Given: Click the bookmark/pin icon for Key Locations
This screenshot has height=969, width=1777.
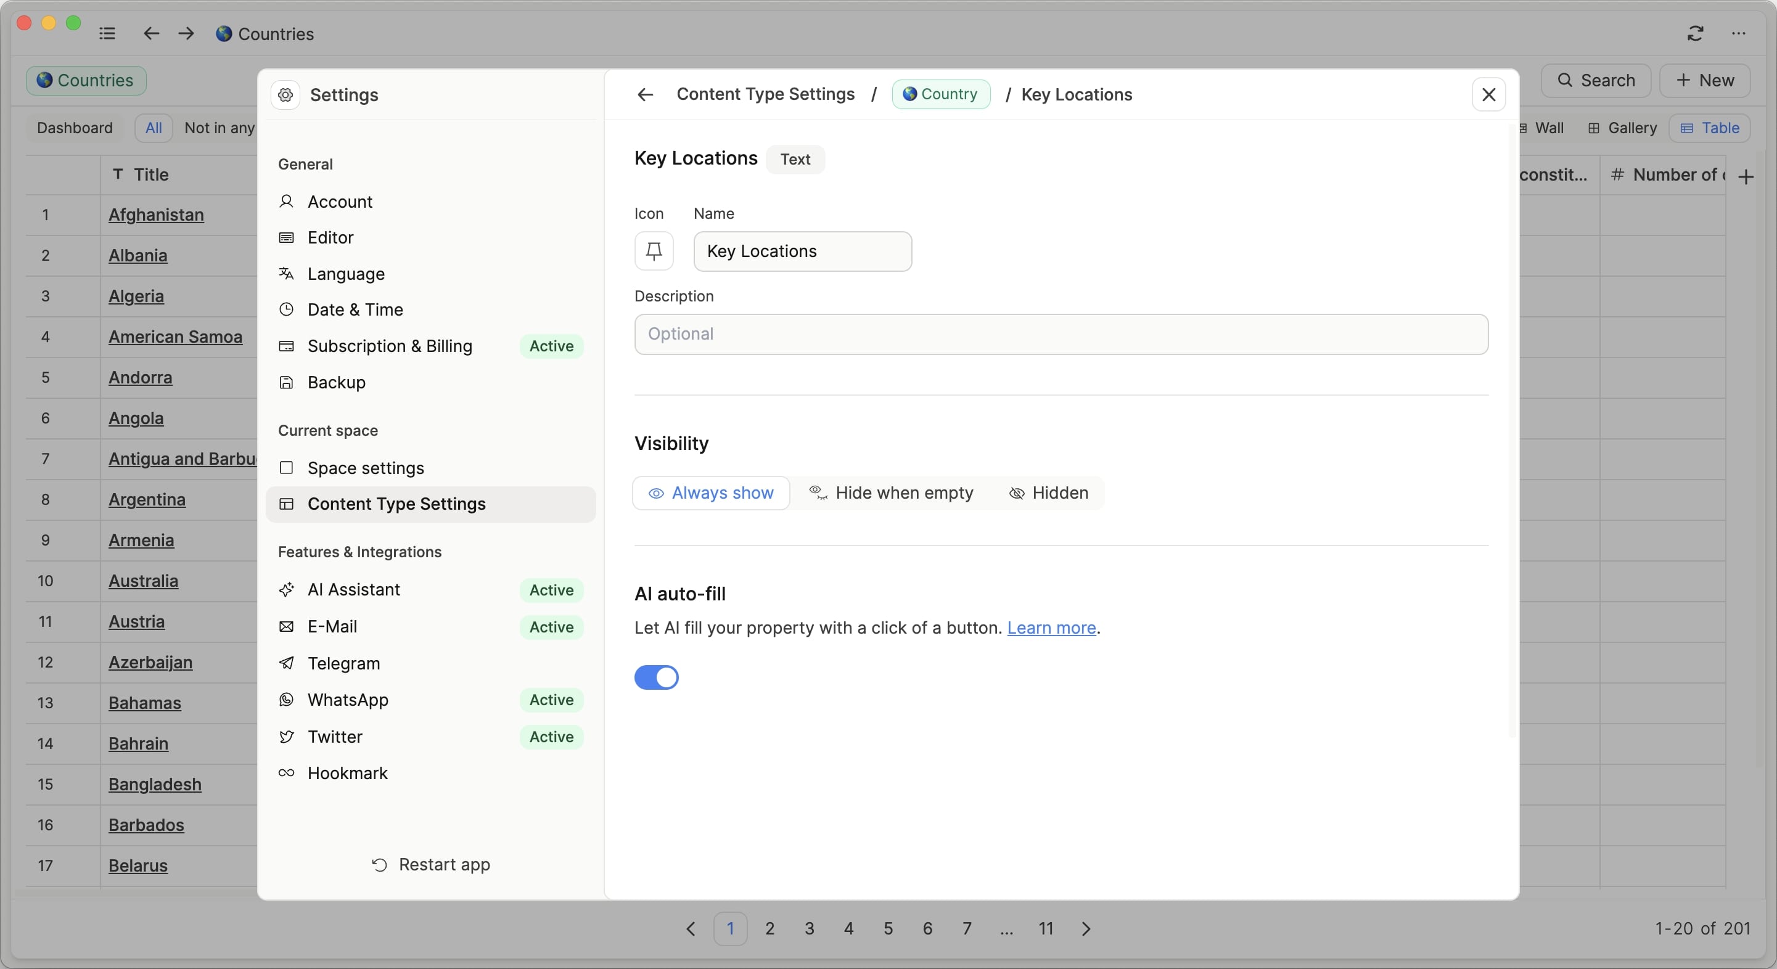Looking at the screenshot, I should coord(654,251).
